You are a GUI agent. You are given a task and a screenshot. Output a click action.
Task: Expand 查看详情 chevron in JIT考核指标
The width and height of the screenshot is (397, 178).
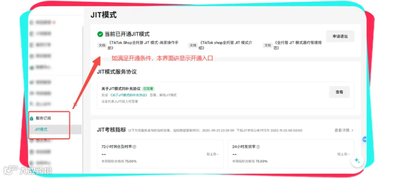click(352, 131)
